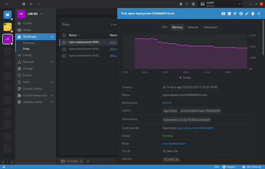Open the blue catalog list icon
The image size is (265, 169).
tap(8, 15)
